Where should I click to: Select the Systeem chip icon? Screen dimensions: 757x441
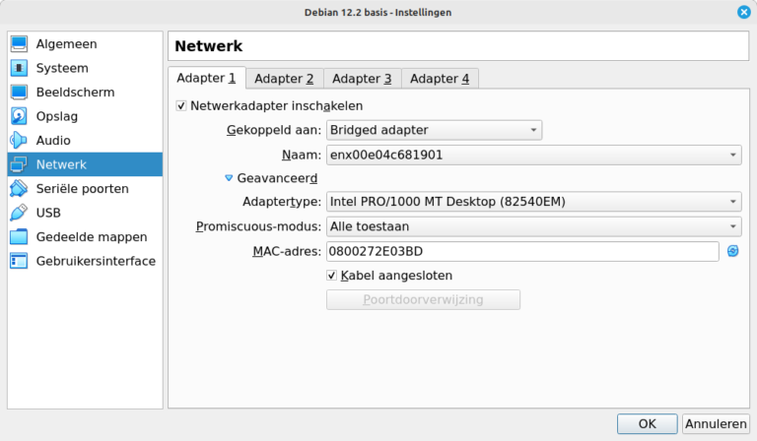click(19, 68)
